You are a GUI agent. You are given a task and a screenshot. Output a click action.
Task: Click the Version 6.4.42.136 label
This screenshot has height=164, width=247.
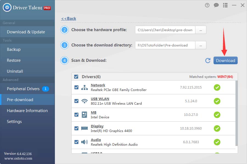(x=18, y=154)
